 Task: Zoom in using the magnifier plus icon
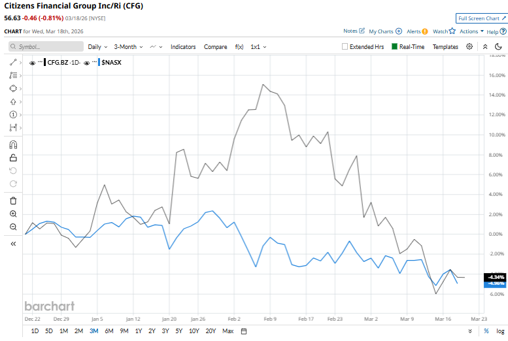pyautogui.click(x=13, y=214)
